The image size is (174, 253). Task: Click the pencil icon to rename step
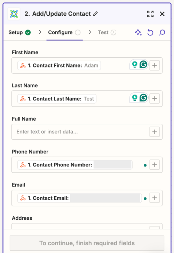tap(95, 14)
